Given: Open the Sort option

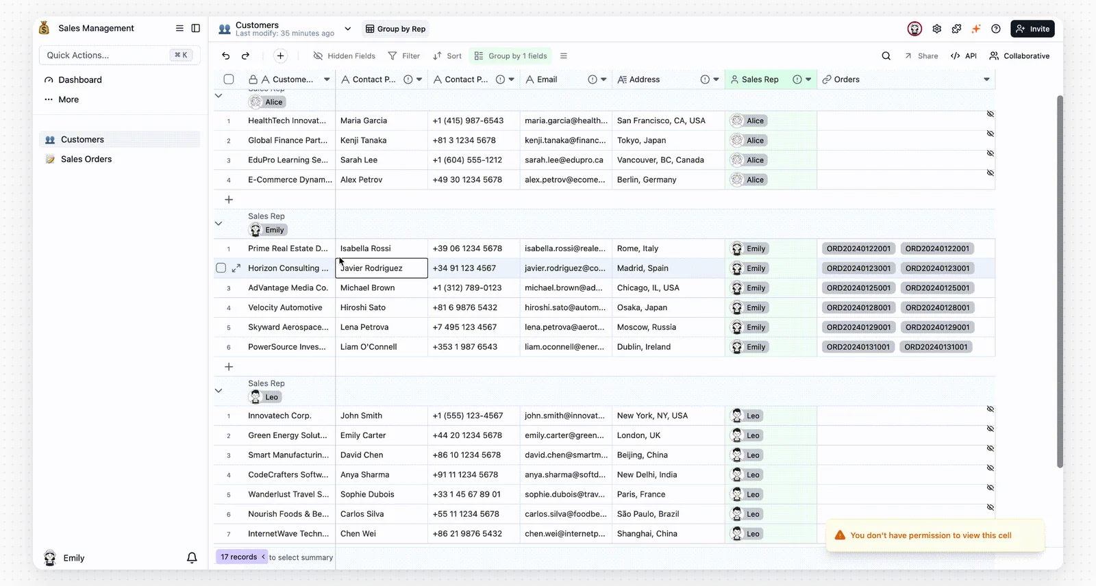Looking at the screenshot, I should tap(447, 56).
